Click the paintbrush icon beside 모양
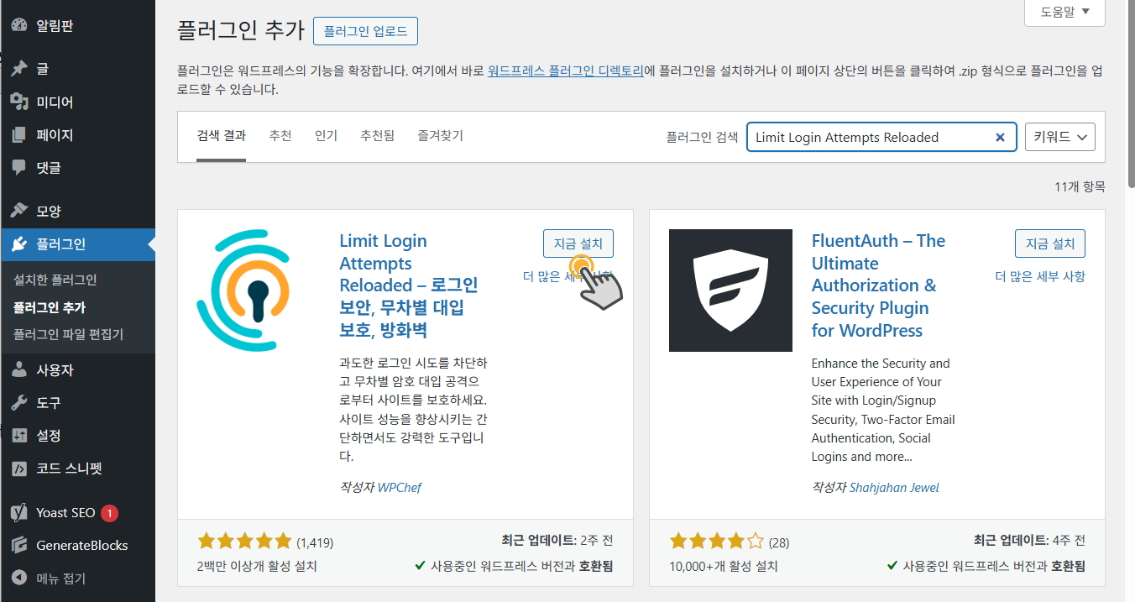The height and width of the screenshot is (602, 1135). (18, 211)
